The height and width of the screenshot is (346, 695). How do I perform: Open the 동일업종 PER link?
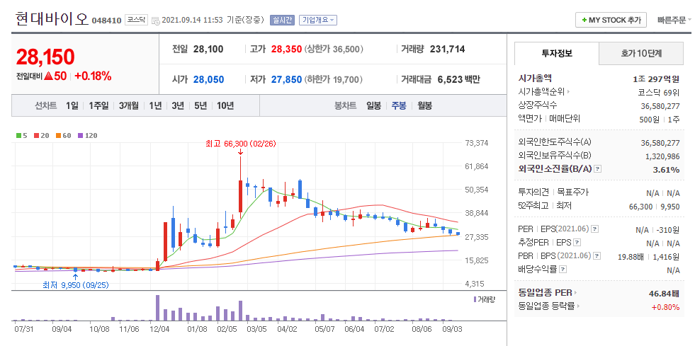[548, 292]
